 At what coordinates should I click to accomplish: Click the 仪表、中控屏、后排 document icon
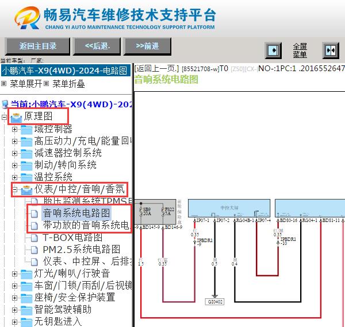pyautogui.click(x=34, y=262)
